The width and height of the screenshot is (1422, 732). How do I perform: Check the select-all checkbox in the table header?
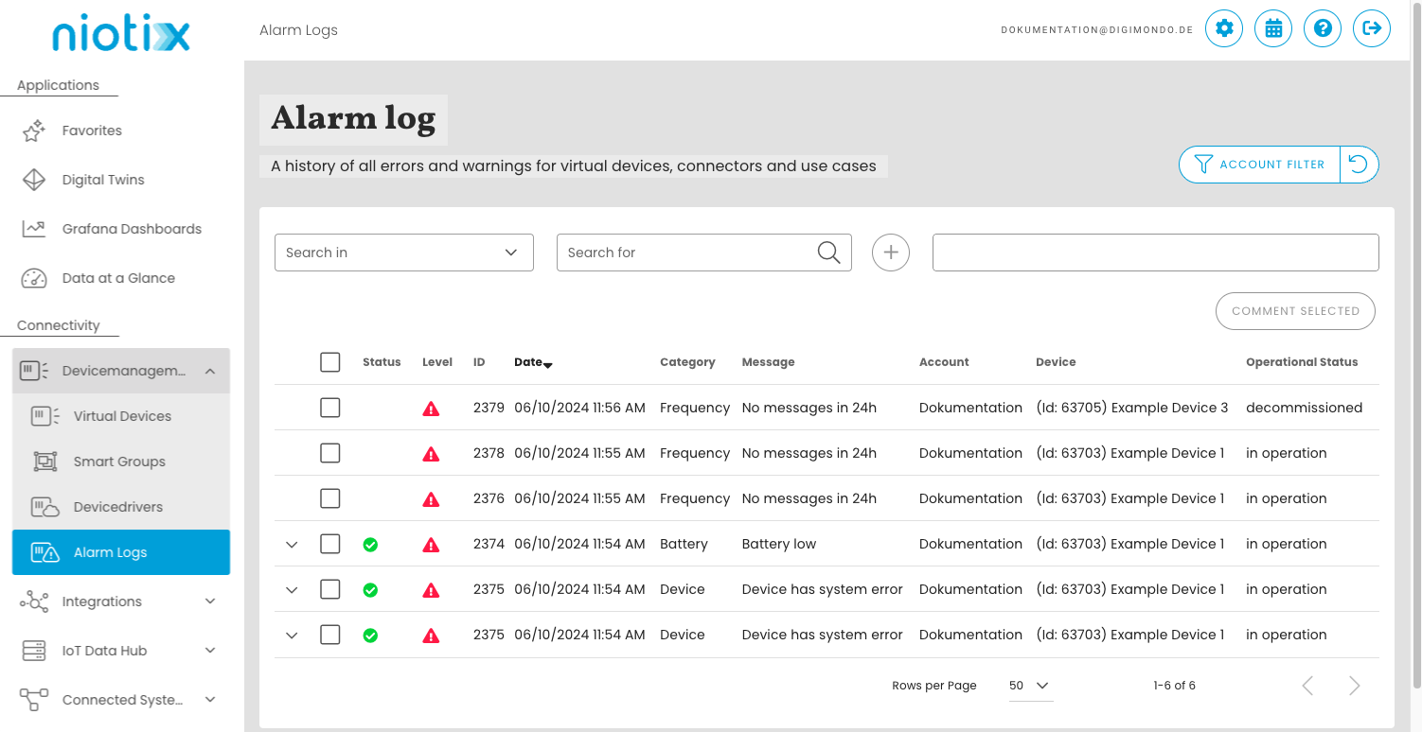(x=330, y=361)
